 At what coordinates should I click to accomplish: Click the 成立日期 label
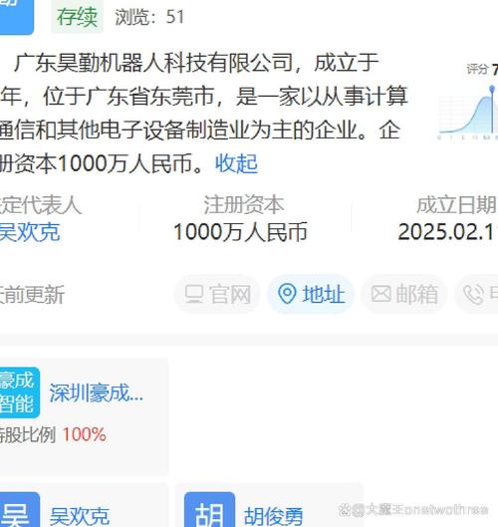(456, 204)
